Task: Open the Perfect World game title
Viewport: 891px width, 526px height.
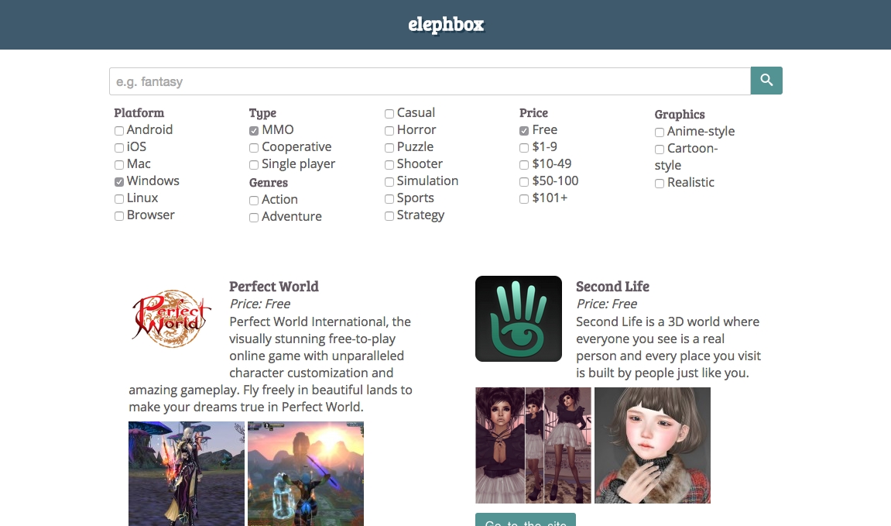Action: [274, 287]
